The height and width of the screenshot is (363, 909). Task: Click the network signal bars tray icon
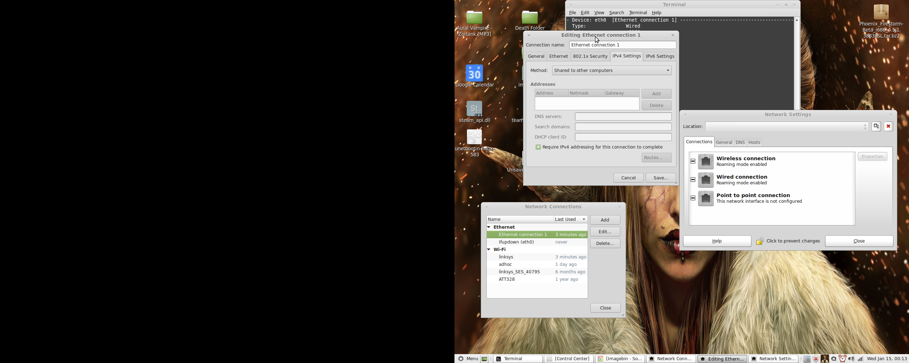point(860,359)
